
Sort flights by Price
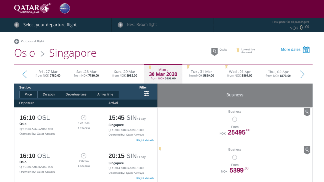[x=28, y=94]
